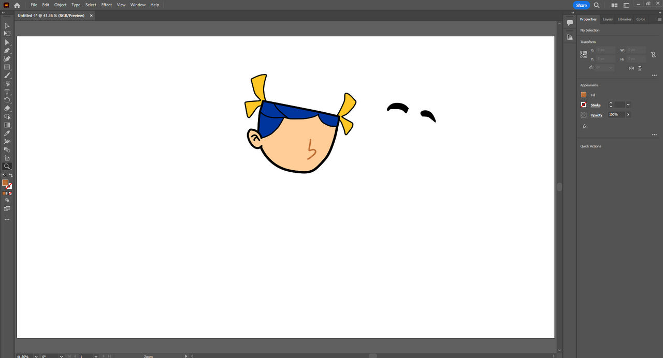The height and width of the screenshot is (358, 663).
Task: Select the Selection tool arrow
Action: pyautogui.click(x=7, y=25)
